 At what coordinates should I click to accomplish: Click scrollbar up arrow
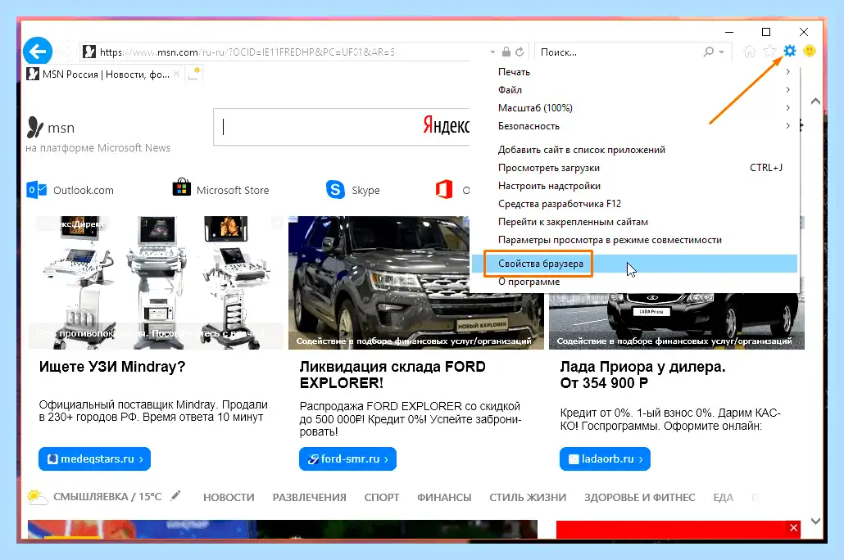point(815,102)
